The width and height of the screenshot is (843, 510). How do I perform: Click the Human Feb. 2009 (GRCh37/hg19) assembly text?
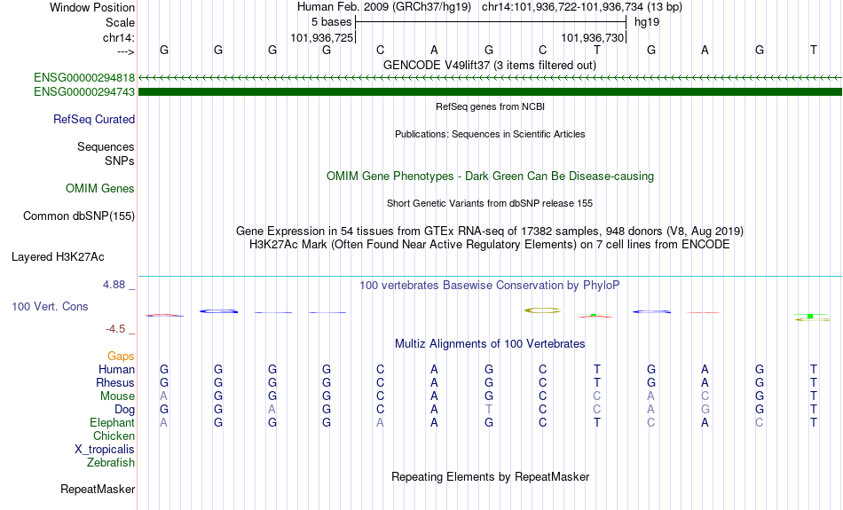click(384, 7)
